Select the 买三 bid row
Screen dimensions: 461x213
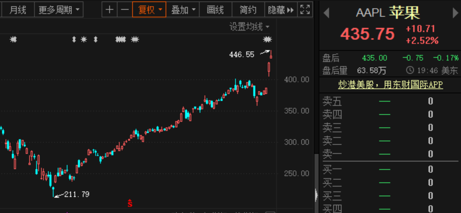391,196
